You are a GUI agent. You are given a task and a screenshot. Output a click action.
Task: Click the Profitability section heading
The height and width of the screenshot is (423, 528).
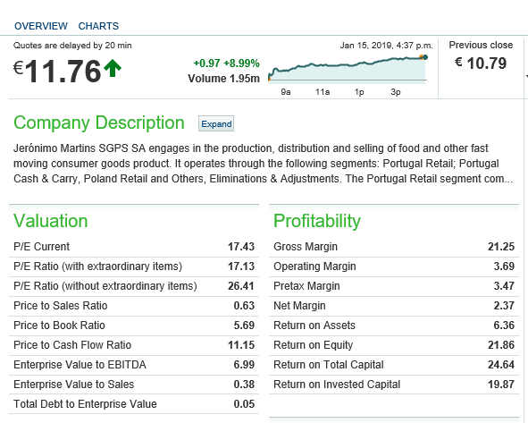pos(317,221)
